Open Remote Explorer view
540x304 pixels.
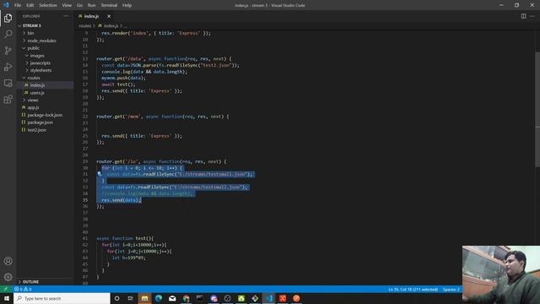[8, 83]
